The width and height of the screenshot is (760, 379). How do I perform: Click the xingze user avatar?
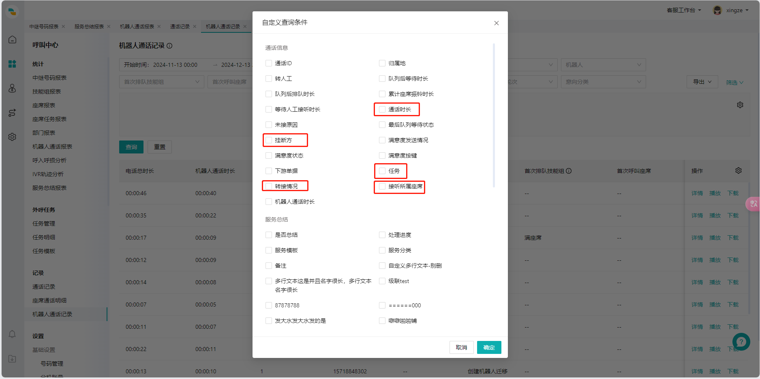(x=717, y=10)
